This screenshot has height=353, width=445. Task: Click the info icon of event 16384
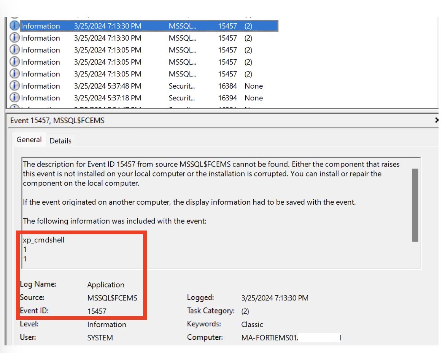(14, 86)
